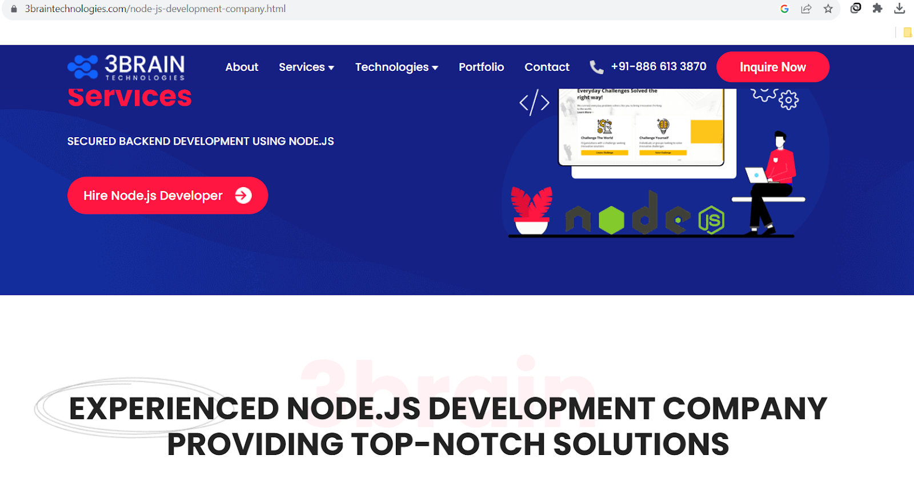Click the phone handset icon
The width and height of the screenshot is (914, 483).
[596, 67]
